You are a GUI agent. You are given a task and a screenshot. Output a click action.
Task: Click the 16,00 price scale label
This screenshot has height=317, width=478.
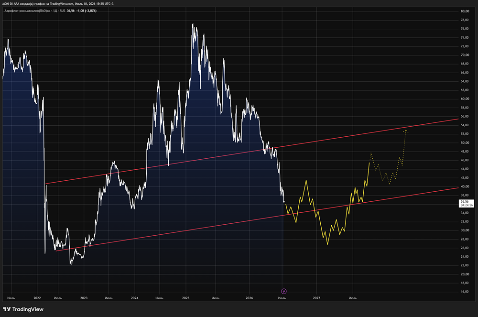point(465,292)
